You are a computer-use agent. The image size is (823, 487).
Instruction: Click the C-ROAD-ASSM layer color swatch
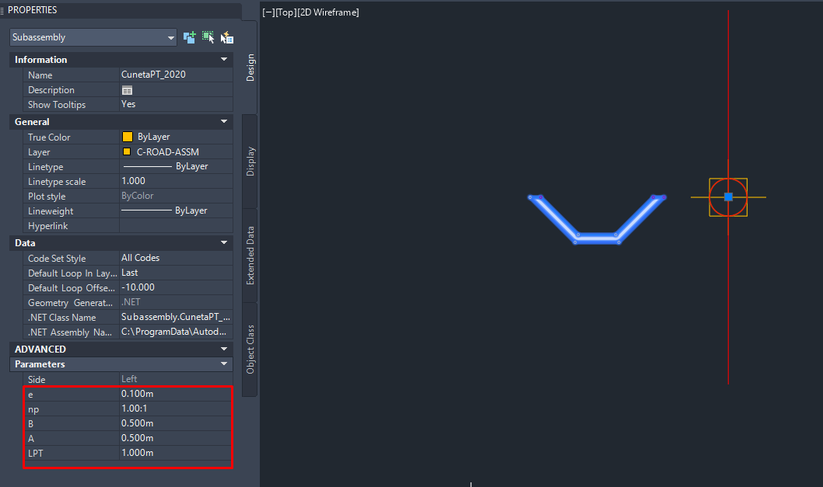tap(127, 151)
